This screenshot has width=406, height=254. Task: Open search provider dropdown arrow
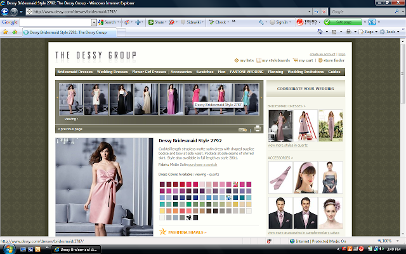point(403,11)
